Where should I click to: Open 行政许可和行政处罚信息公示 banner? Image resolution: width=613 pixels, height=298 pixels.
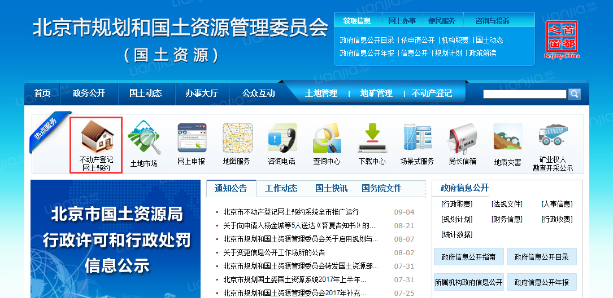tap(116, 239)
